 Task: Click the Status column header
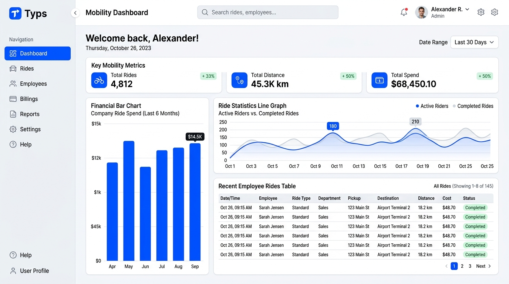[469, 198]
